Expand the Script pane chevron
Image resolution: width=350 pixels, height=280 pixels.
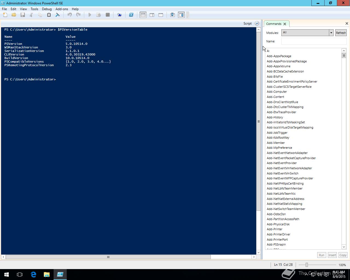pos(257,24)
